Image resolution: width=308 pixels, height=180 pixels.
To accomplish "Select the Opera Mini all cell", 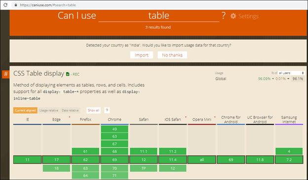I will (202, 160).
